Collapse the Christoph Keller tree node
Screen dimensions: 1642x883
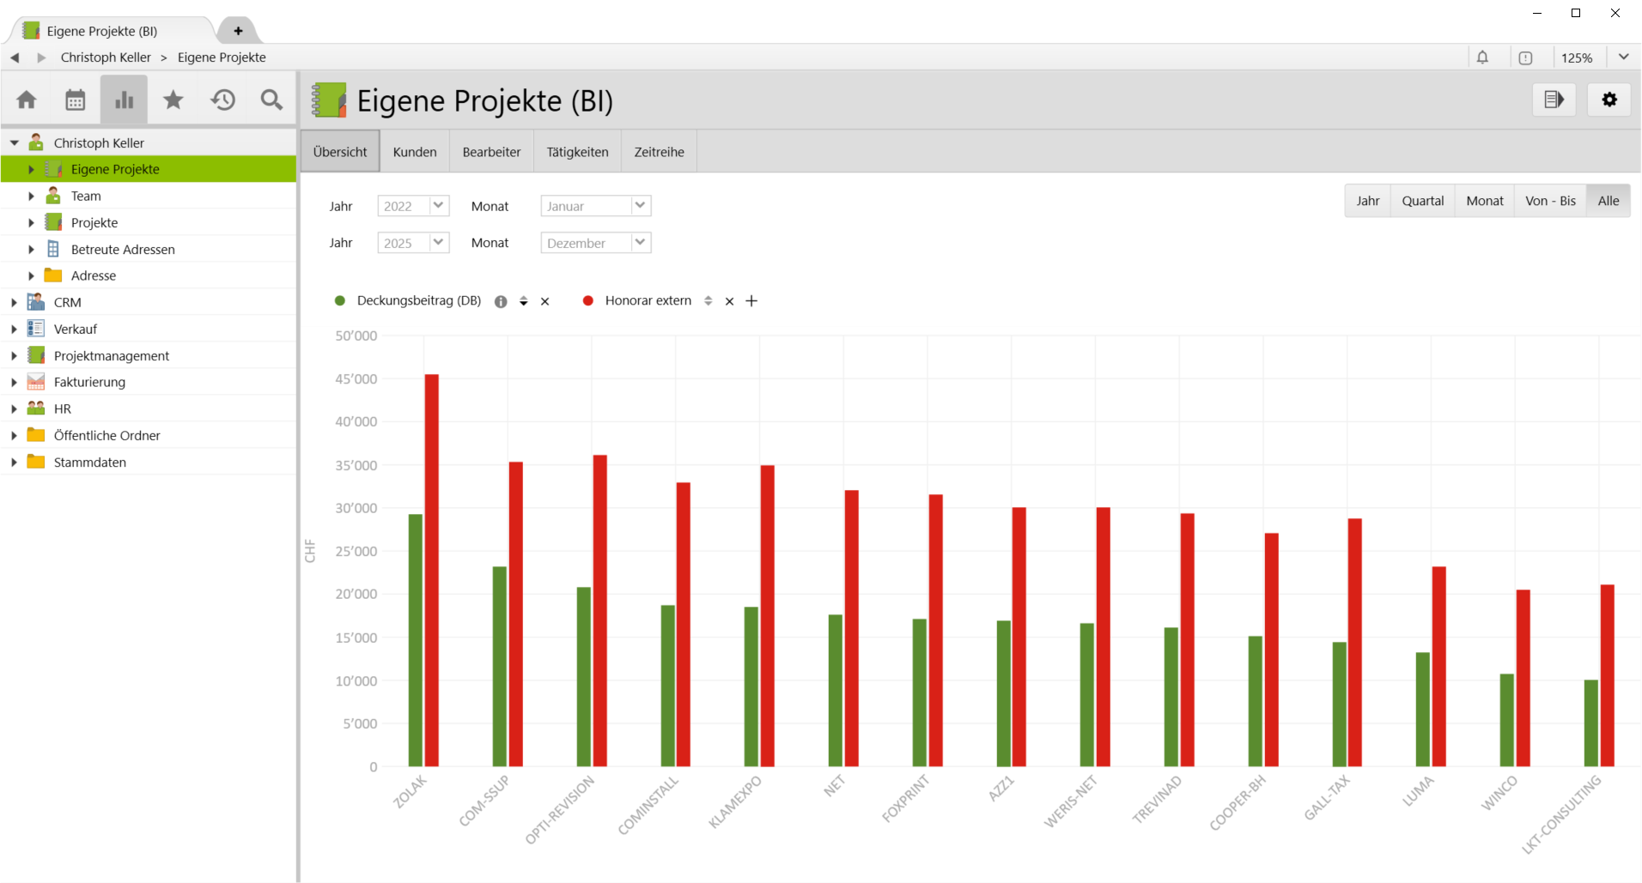coord(14,142)
